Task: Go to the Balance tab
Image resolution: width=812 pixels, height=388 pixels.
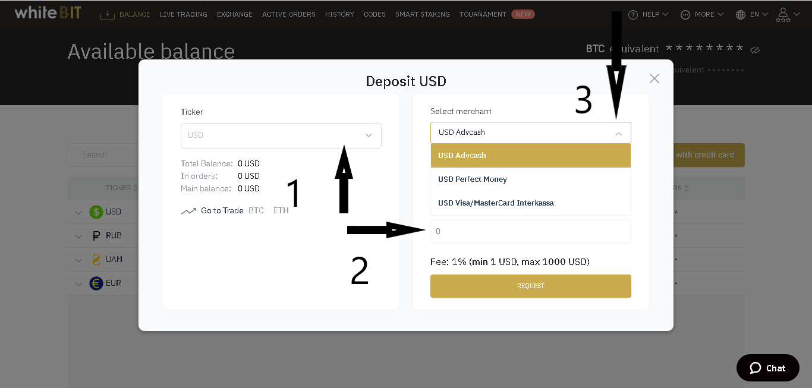Action: (135, 14)
